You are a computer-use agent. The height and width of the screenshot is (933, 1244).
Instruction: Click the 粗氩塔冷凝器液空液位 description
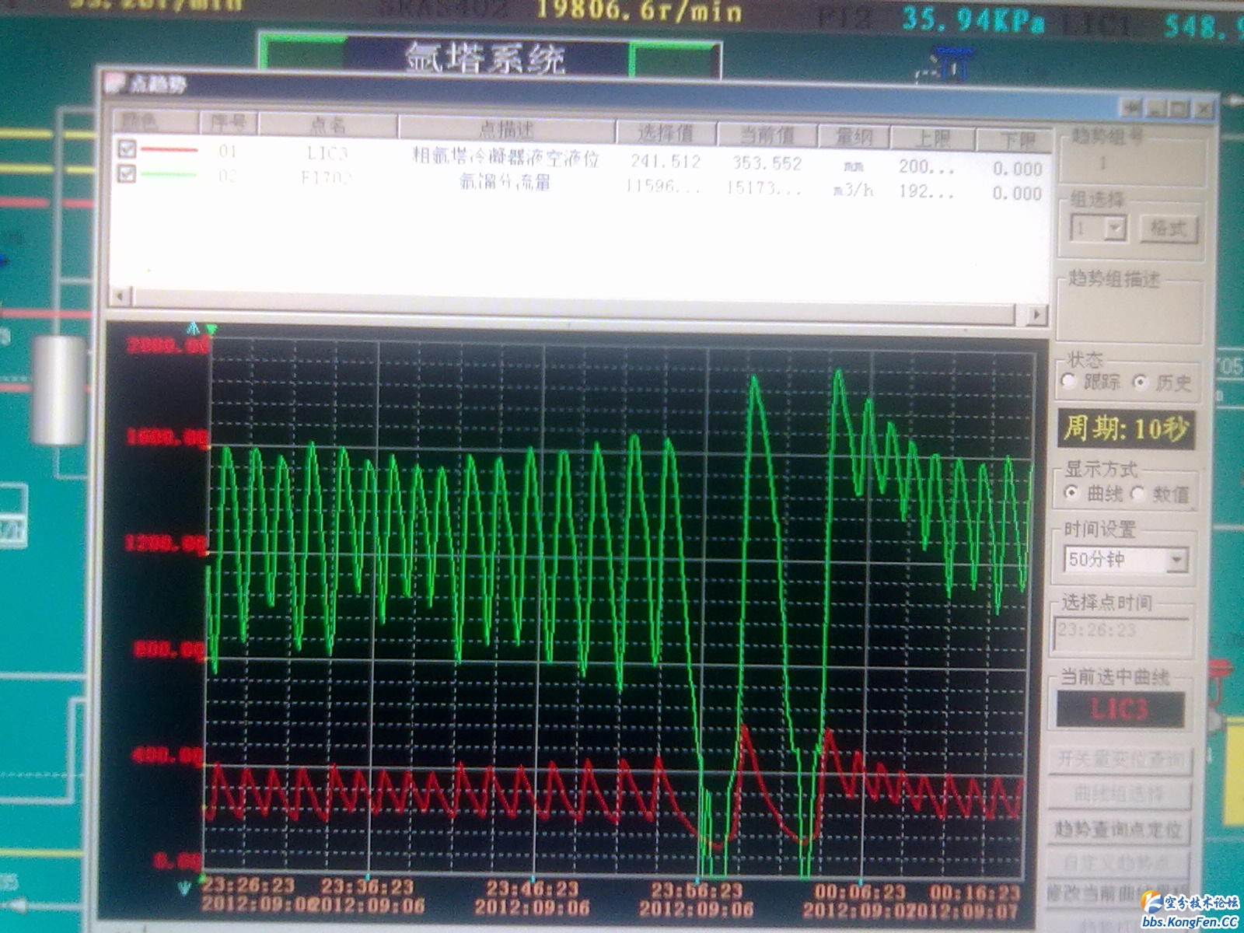point(506,158)
